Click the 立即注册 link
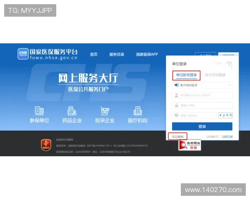The width and height of the screenshot is (250, 200). 227,137
